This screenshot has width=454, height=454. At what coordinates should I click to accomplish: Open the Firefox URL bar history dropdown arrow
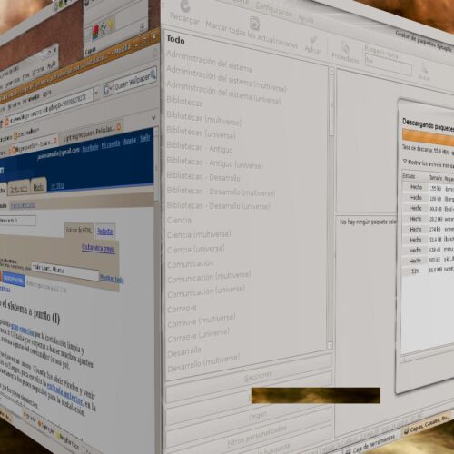point(96,93)
